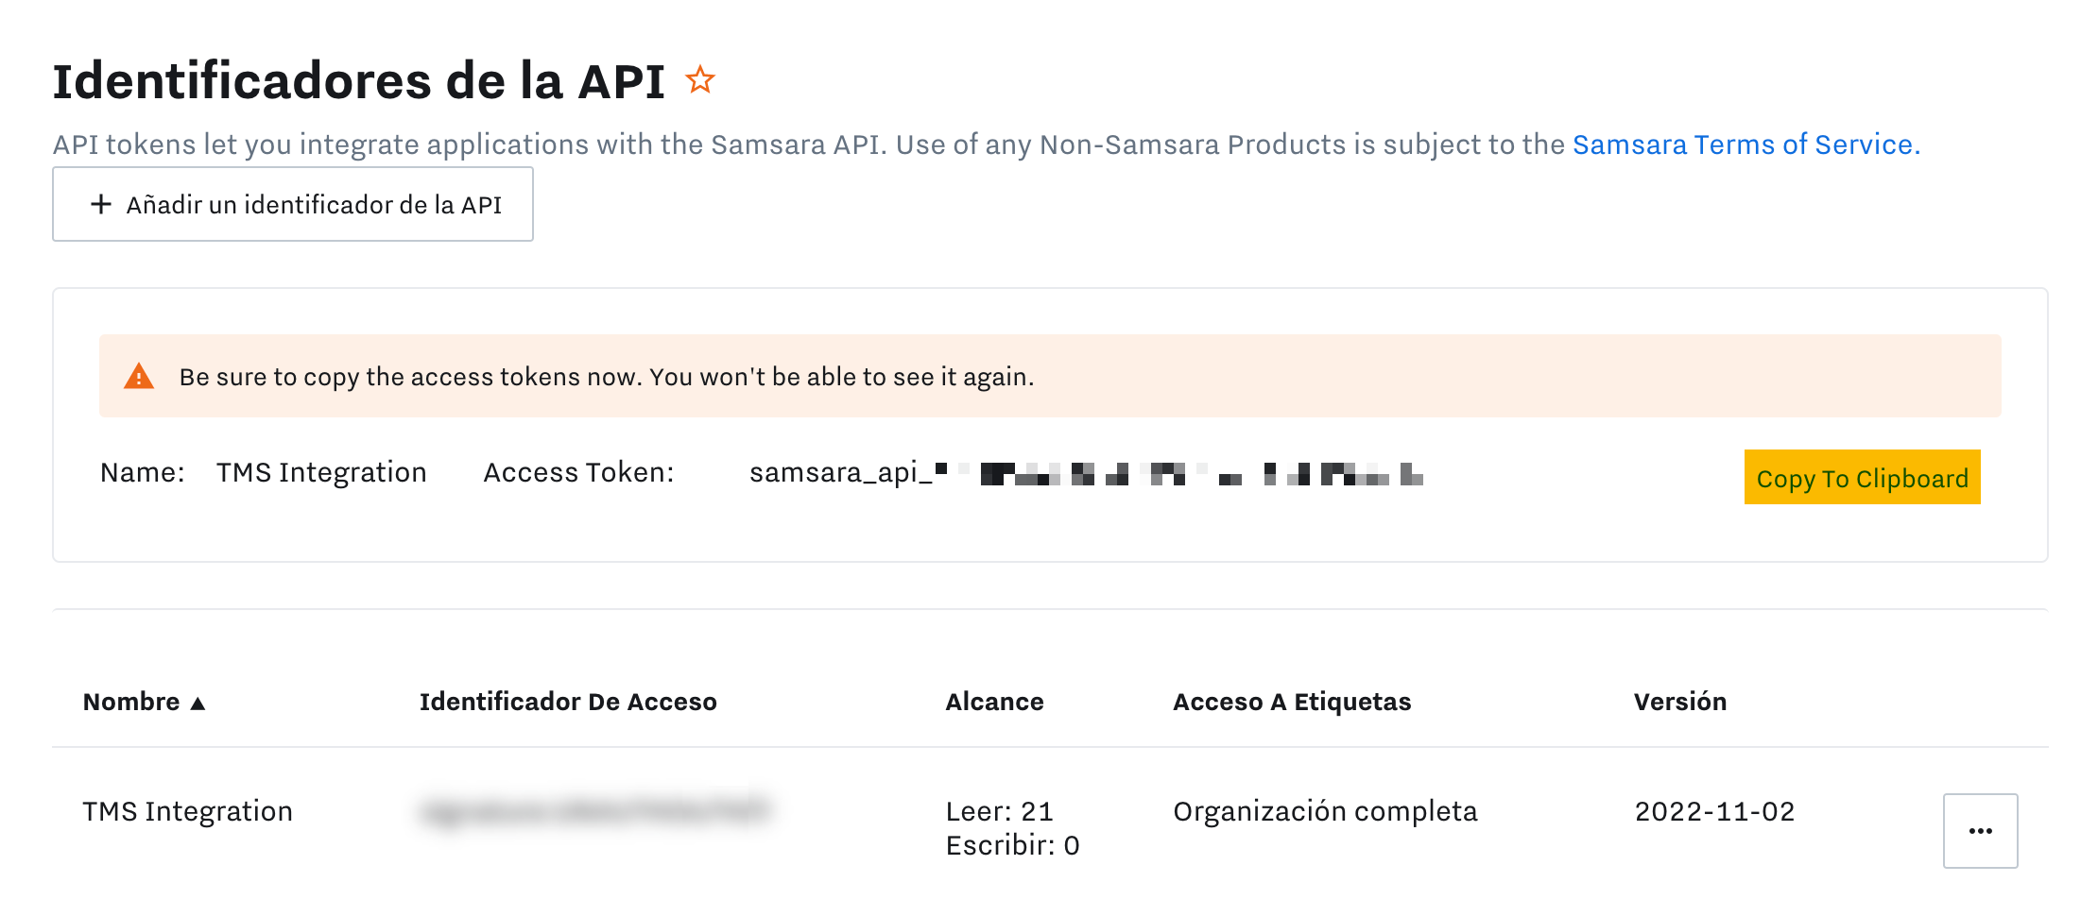
Task: Click the Access Token label
Action: pyautogui.click(x=578, y=472)
